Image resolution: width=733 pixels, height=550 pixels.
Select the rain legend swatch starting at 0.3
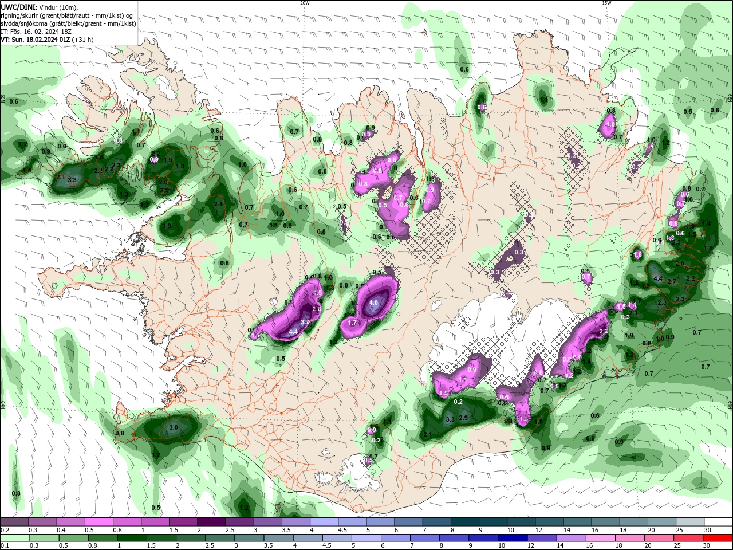point(44,538)
